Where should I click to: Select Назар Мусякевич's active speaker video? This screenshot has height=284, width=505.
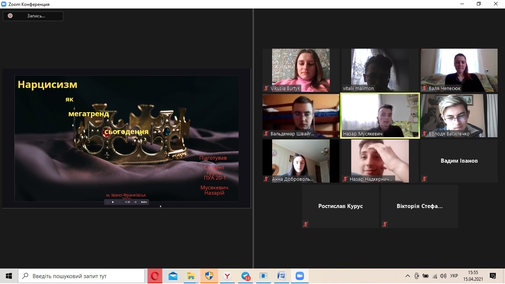point(380,116)
